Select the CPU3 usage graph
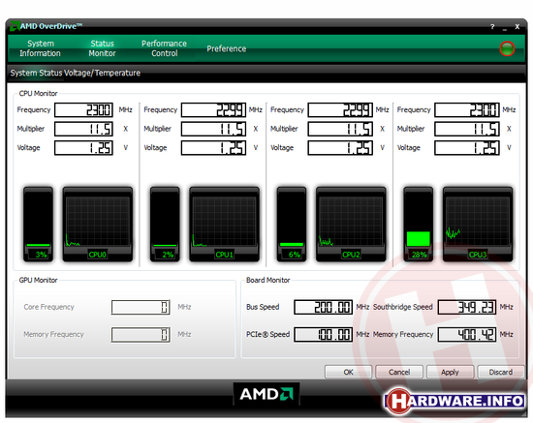The height and width of the screenshot is (423, 533). pyautogui.click(x=478, y=224)
